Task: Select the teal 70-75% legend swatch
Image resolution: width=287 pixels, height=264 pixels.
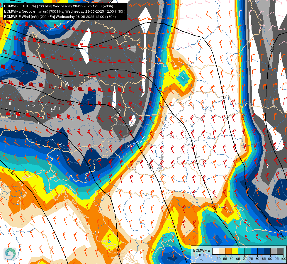Action: tap(248, 251)
